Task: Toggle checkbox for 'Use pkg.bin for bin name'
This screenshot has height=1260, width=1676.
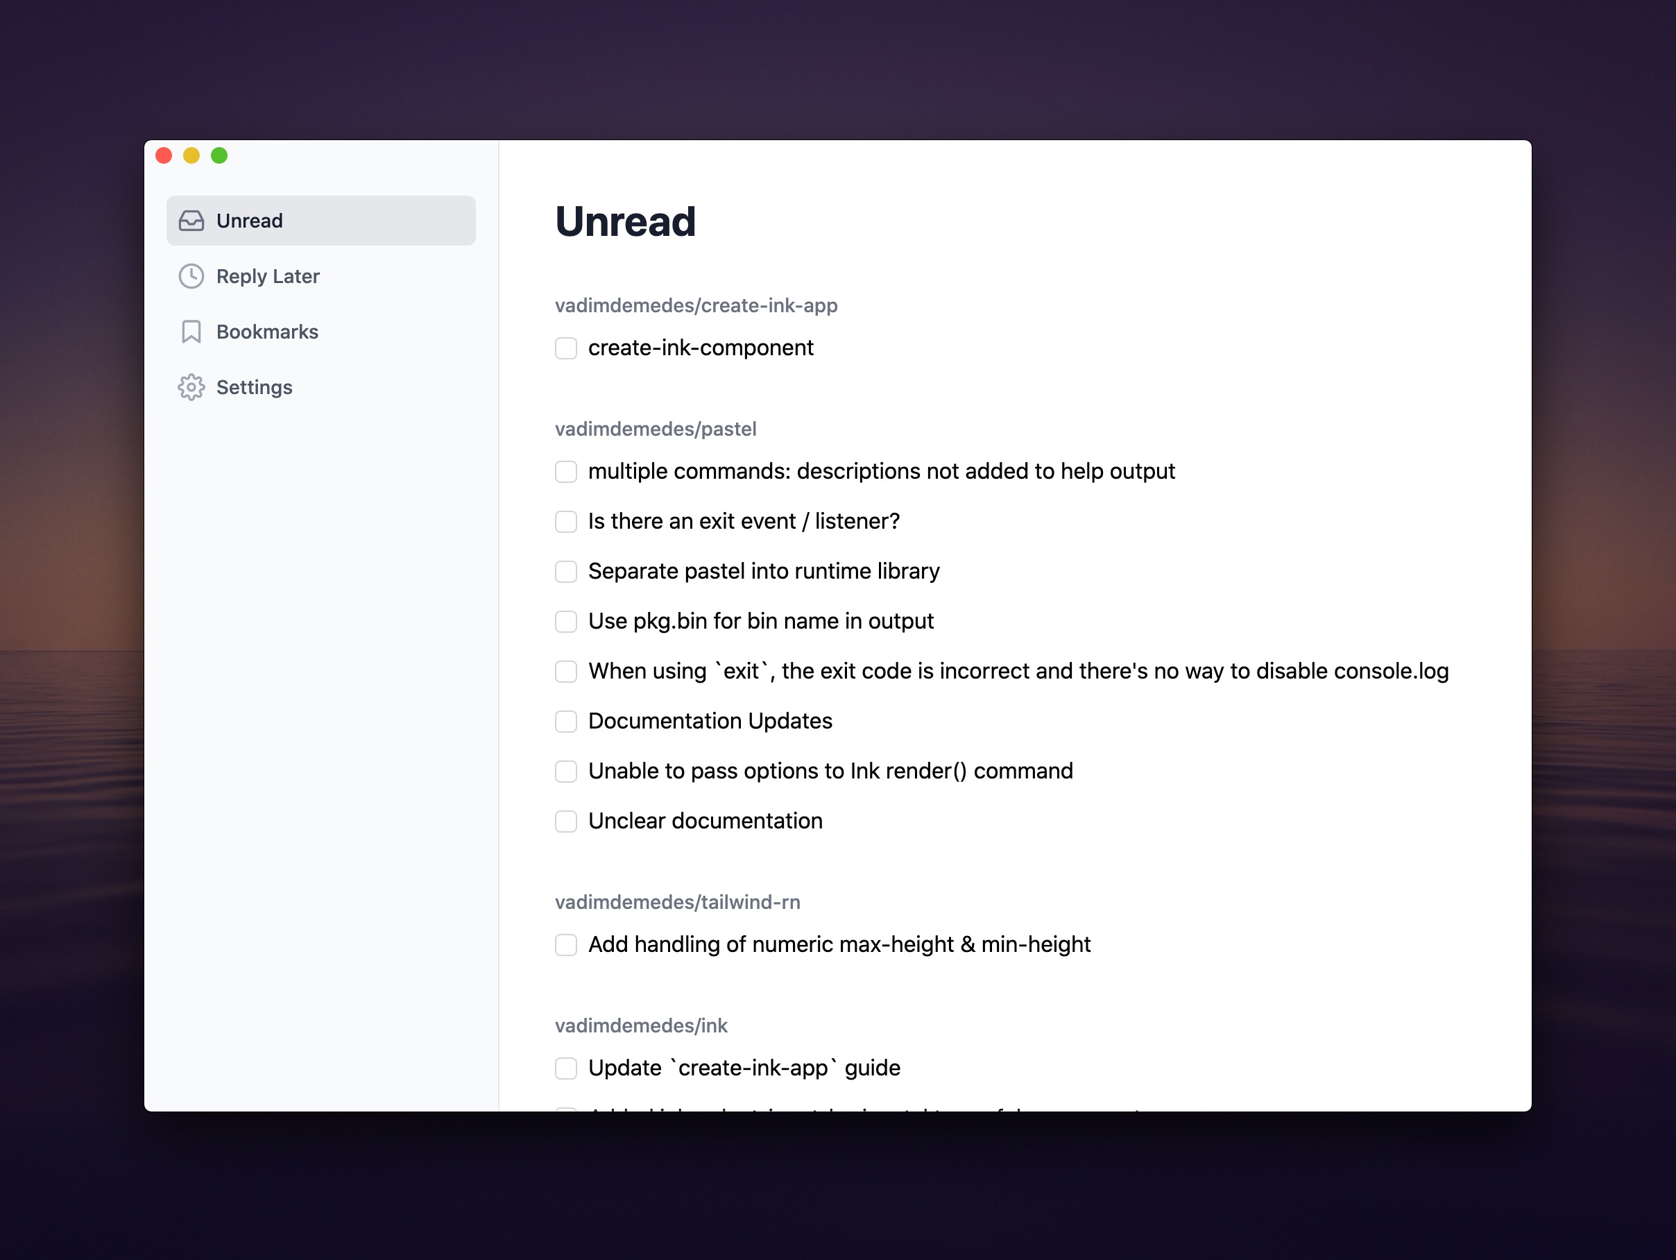Action: [566, 620]
